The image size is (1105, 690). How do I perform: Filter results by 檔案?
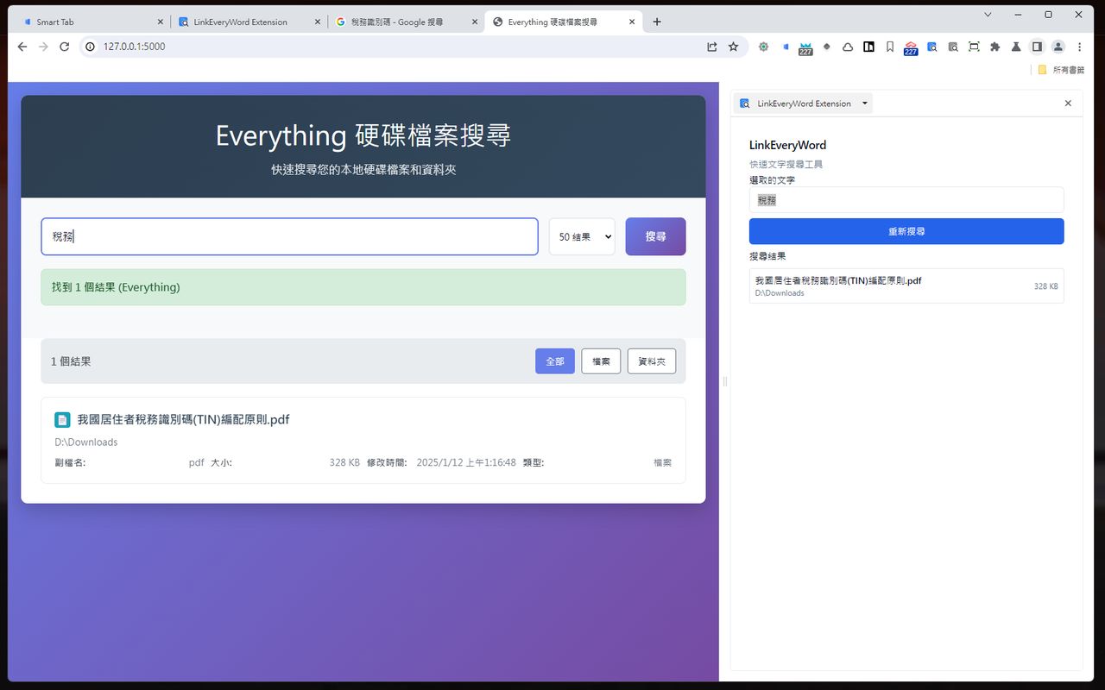pos(601,361)
